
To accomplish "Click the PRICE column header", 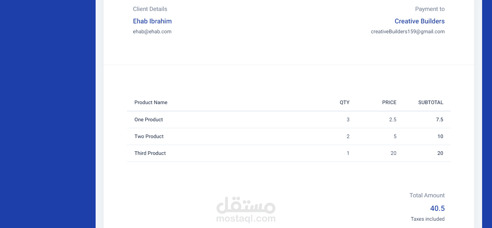I will click(389, 102).
